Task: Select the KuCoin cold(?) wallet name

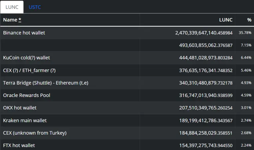Action: (26, 58)
